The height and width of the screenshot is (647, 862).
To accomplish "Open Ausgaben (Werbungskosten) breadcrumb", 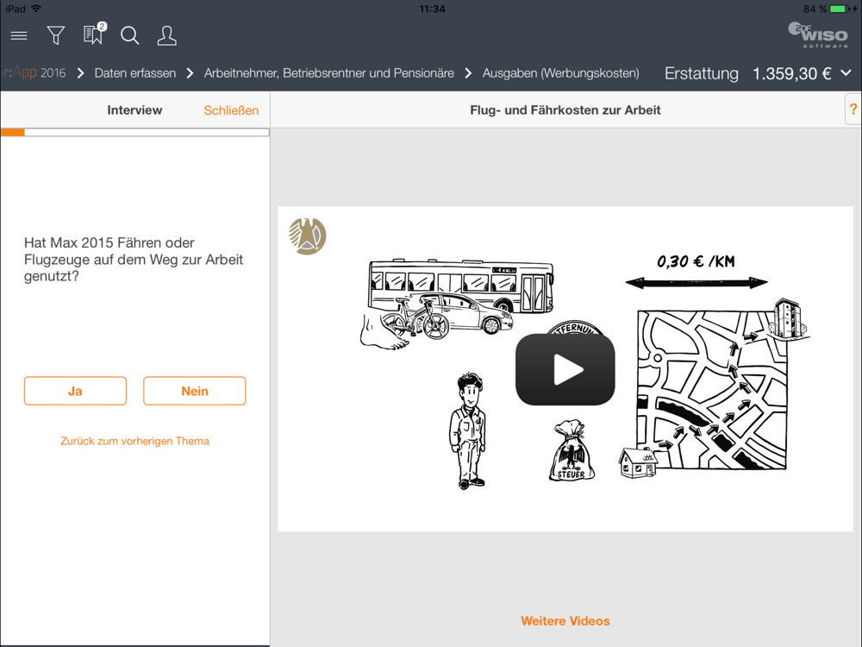I will pyautogui.click(x=561, y=73).
